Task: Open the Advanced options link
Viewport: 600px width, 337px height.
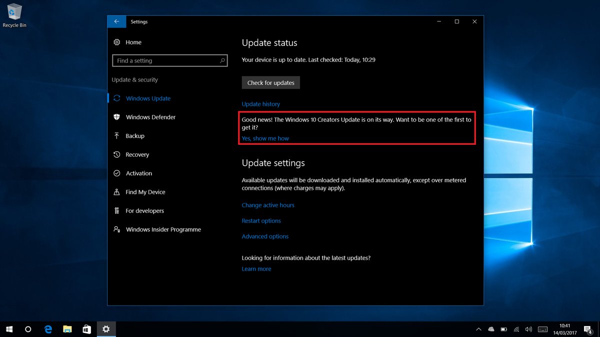Action: point(265,236)
